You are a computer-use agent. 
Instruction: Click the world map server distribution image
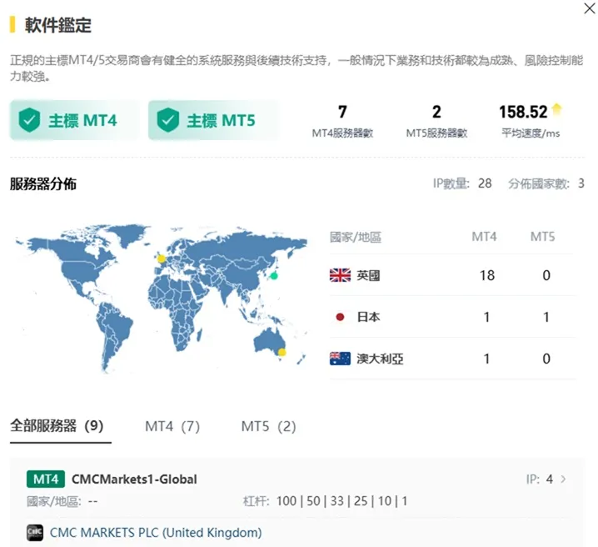pos(161,299)
